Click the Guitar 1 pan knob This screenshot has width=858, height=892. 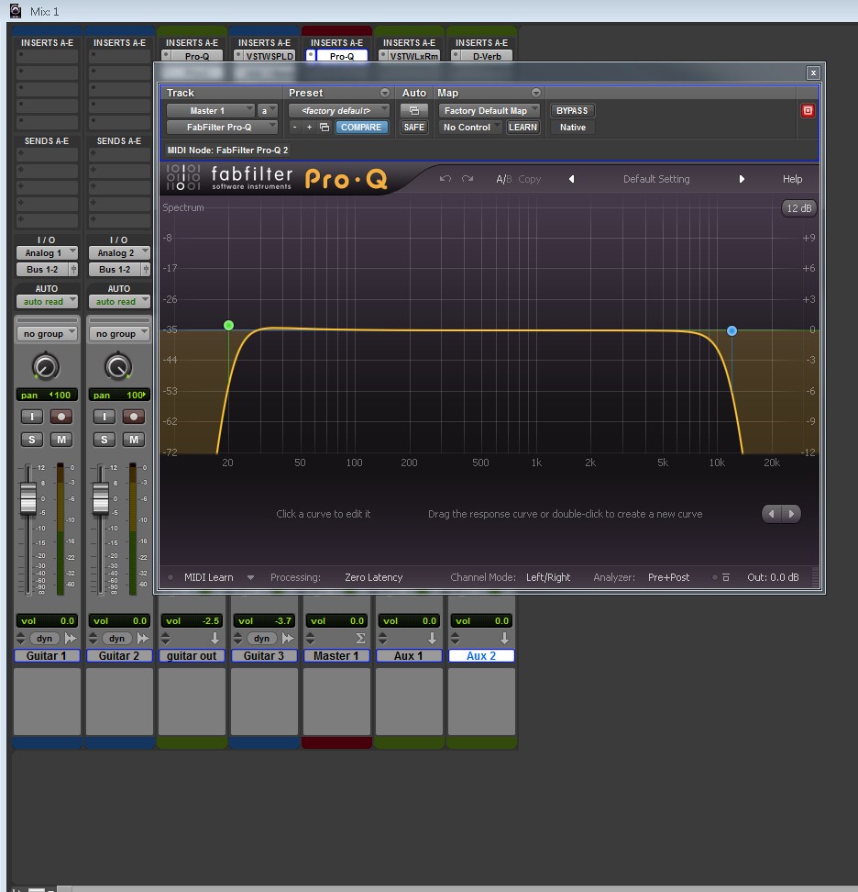[x=46, y=367]
